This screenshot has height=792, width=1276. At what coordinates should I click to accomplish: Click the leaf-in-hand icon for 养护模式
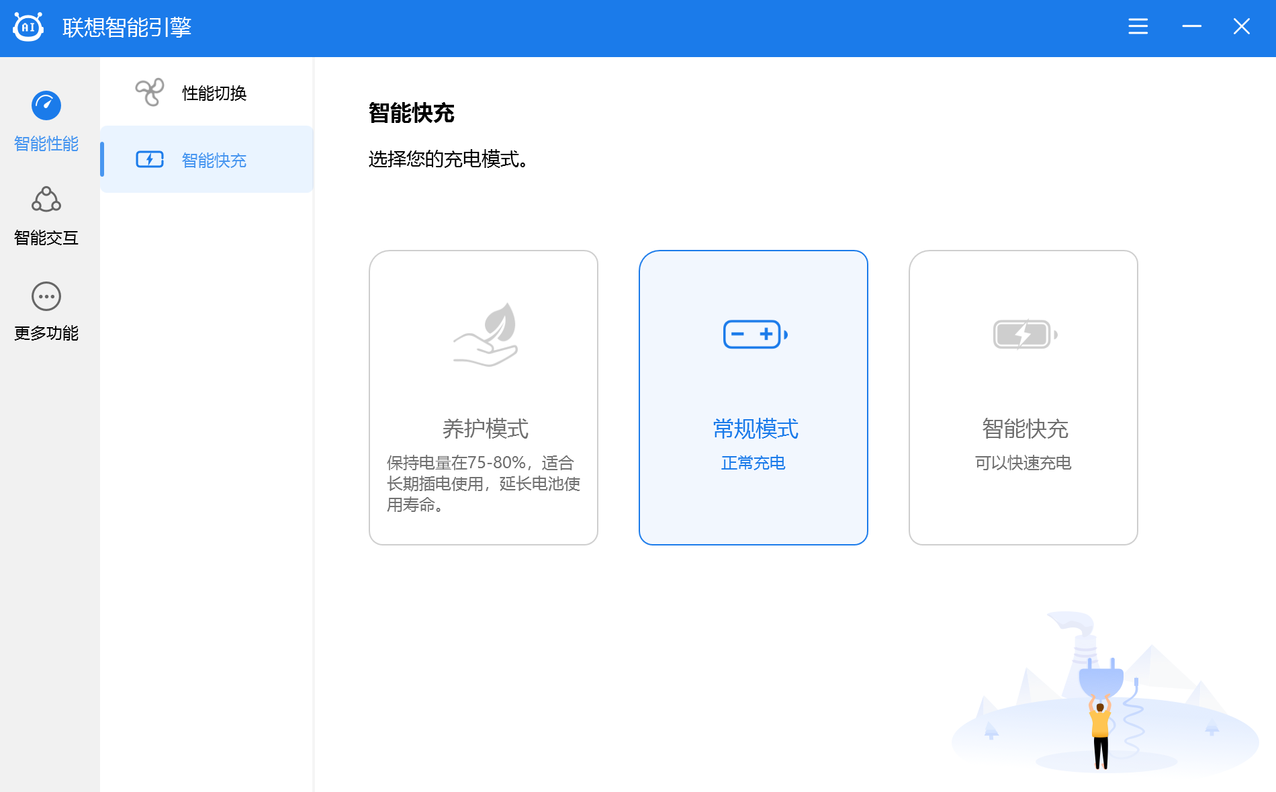(x=486, y=334)
